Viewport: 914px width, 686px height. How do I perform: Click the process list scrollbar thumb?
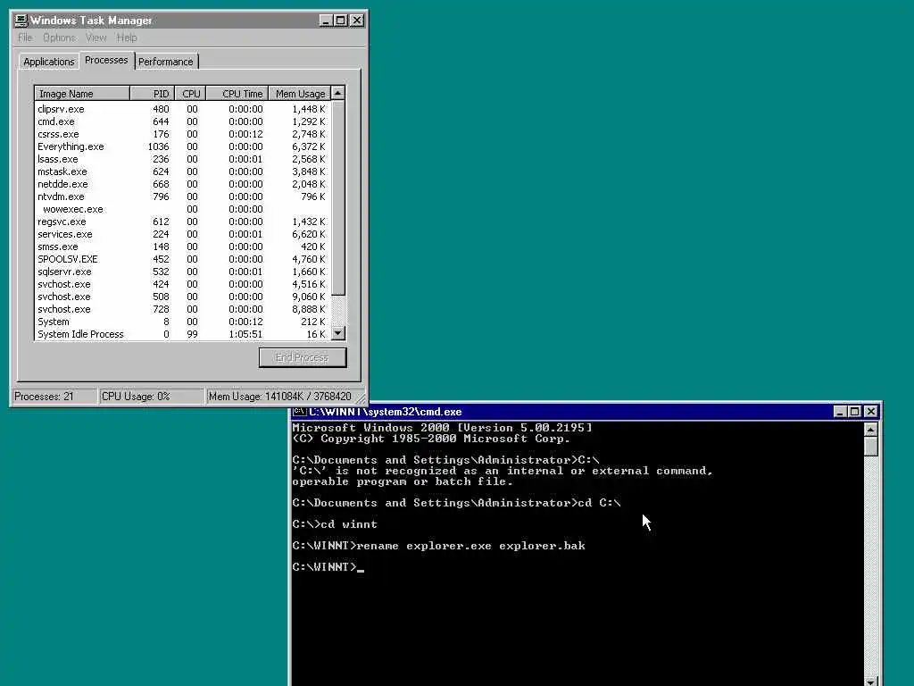coord(338,197)
